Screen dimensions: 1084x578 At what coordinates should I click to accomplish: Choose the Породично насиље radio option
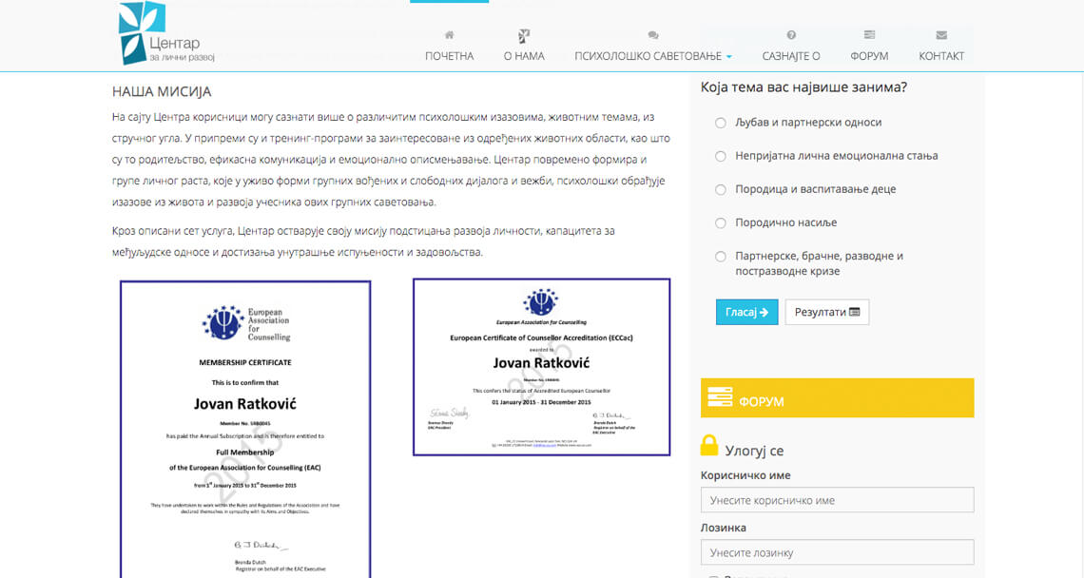point(721,222)
